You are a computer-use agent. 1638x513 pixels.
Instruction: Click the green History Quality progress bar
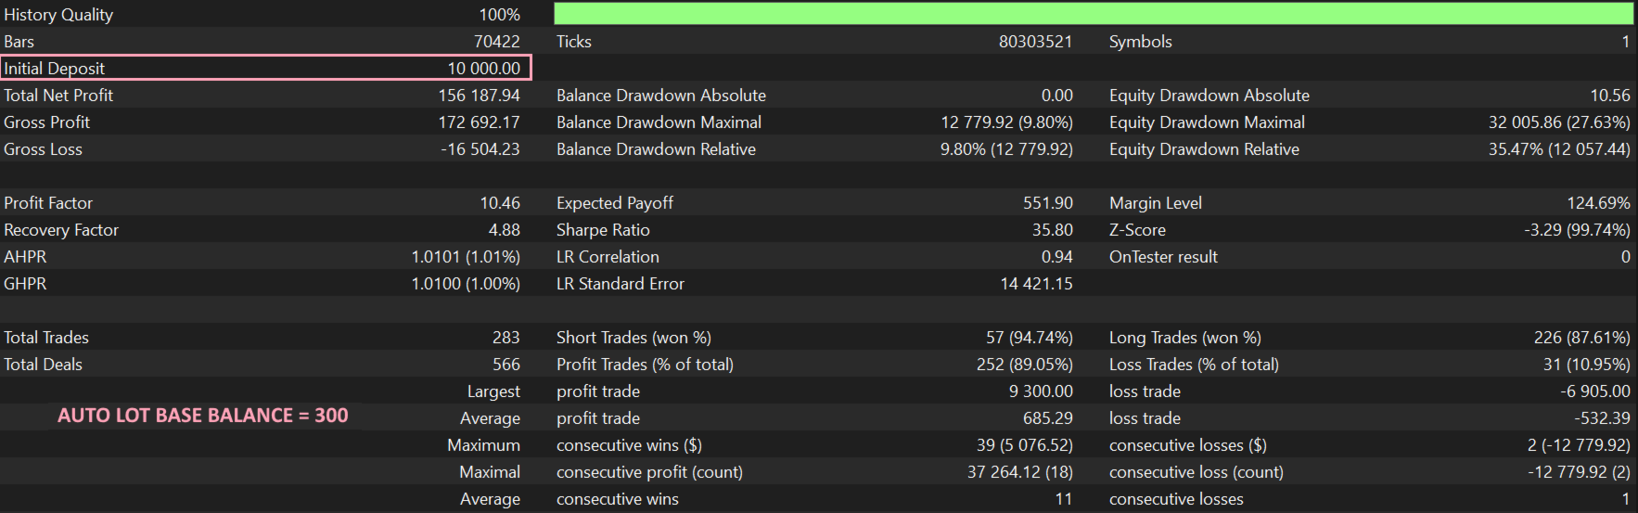tap(1093, 14)
